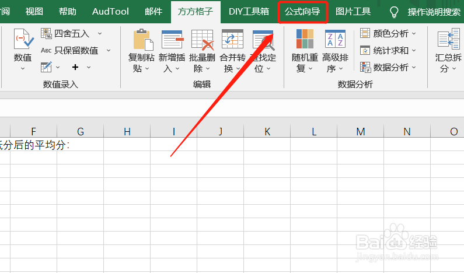Viewport: 464px width, 273px height.
Task: Open the 新增插入 icon
Action: click(173, 39)
